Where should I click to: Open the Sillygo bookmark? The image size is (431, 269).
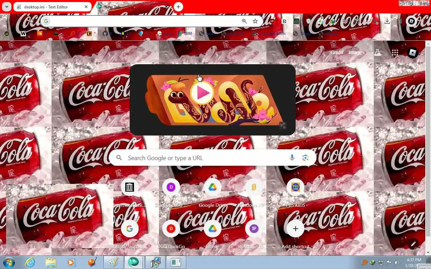(303, 34)
